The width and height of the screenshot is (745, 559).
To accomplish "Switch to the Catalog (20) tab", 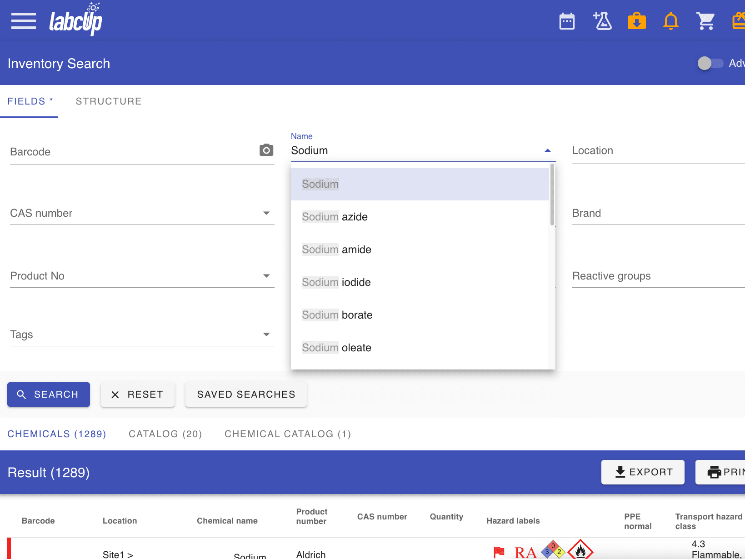I will coord(165,434).
